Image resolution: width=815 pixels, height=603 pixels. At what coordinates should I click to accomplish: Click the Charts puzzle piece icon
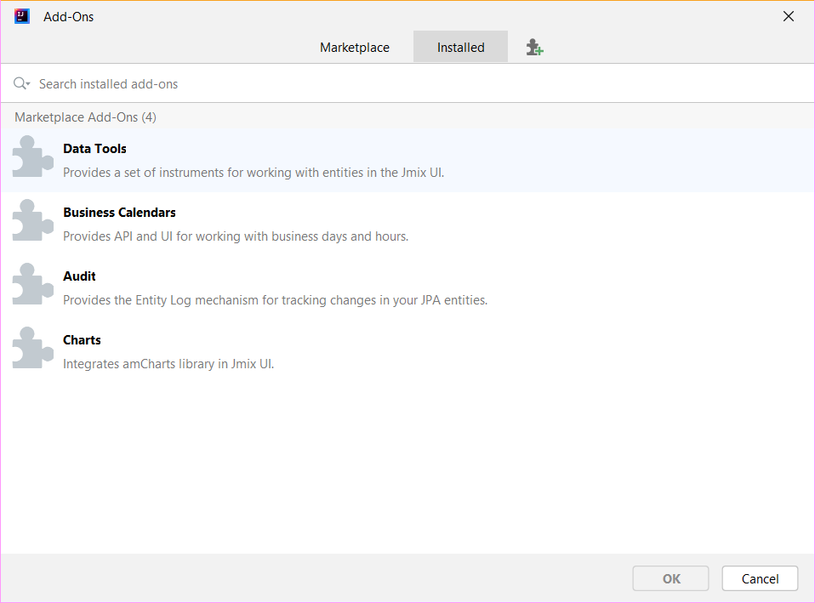[x=32, y=348]
